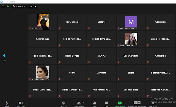Select Toinha Silva Sec... participant tile

[101, 39]
